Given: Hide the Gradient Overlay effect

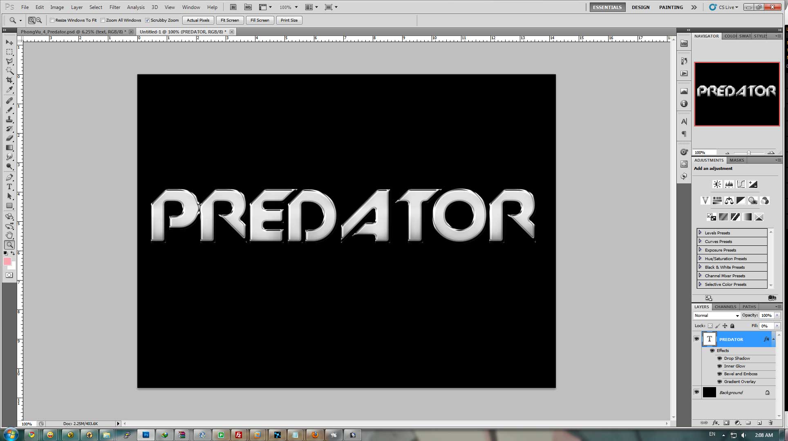Looking at the screenshot, I should tap(719, 381).
